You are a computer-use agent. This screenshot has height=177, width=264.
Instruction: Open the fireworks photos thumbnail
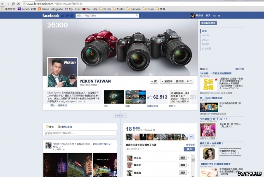tap(114, 97)
